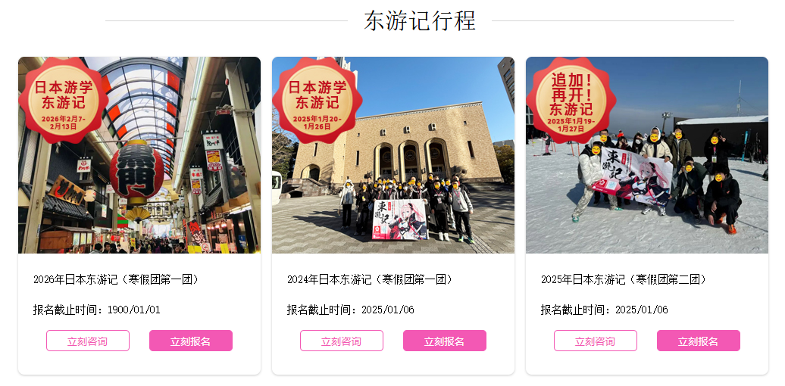Open the ski slope group photo
Screen dimensions: 785x386
[647, 155]
